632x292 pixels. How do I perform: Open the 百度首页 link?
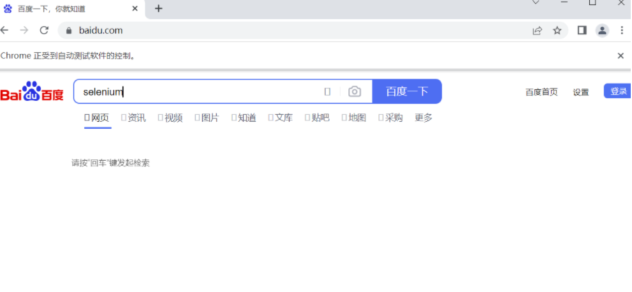541,92
